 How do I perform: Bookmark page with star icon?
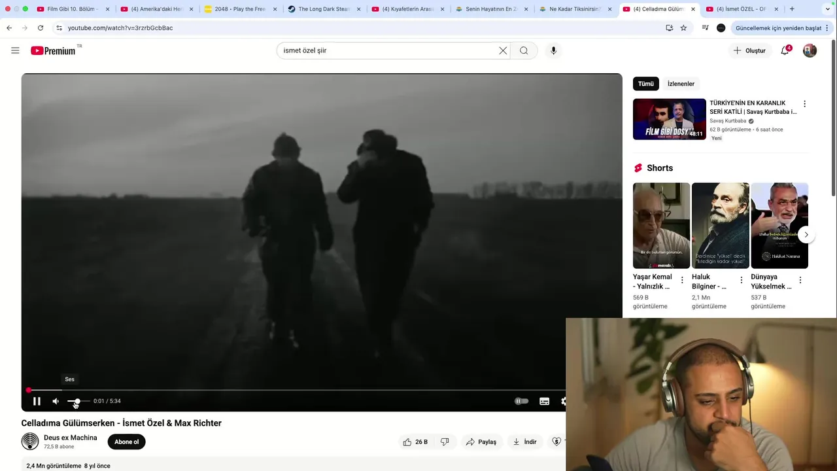(x=683, y=28)
